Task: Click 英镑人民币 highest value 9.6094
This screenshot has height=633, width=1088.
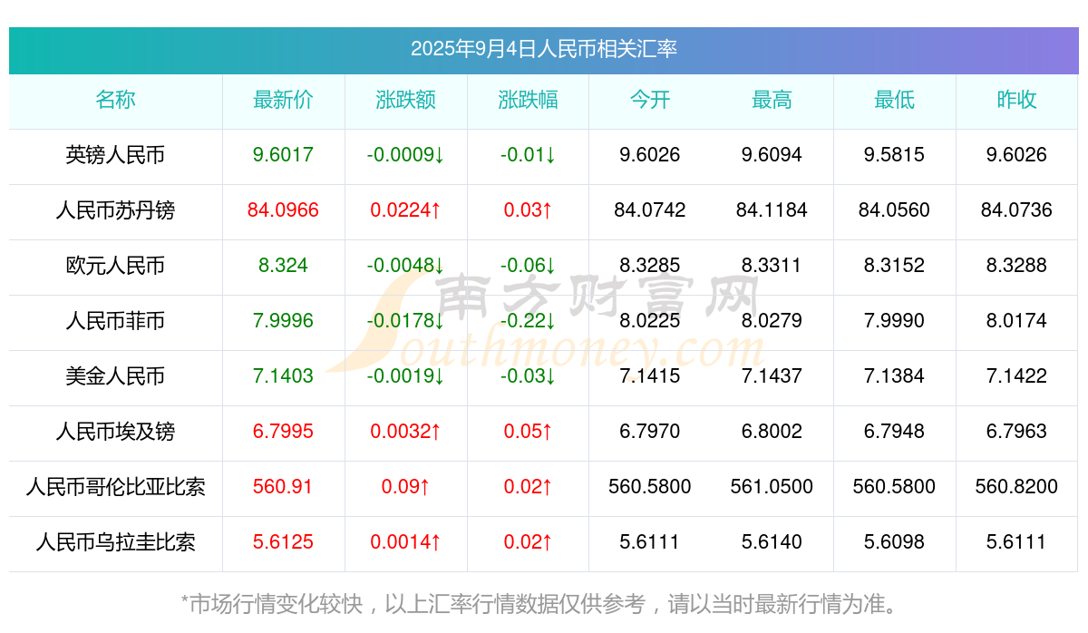Action: tap(772, 155)
